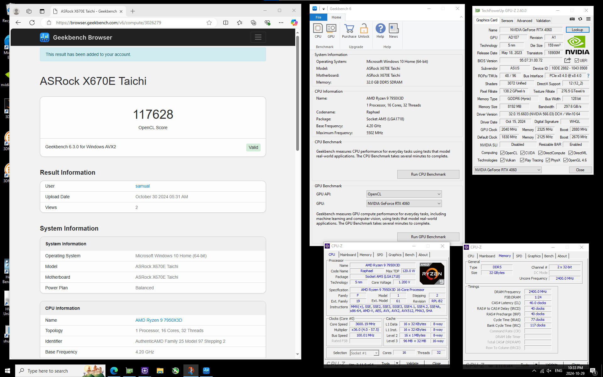
Task: Open the Help icon in Geekbench ribbon
Action: 380,31
